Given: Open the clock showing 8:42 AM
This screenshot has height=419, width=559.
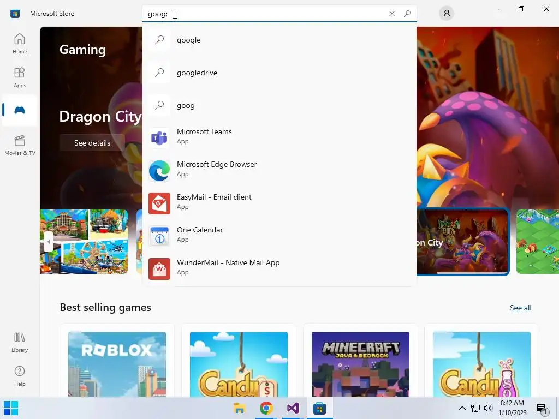Looking at the screenshot, I should (x=512, y=408).
